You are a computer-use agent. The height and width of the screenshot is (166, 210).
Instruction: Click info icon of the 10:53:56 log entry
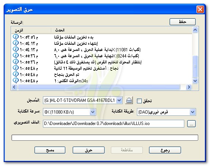click(16, 37)
